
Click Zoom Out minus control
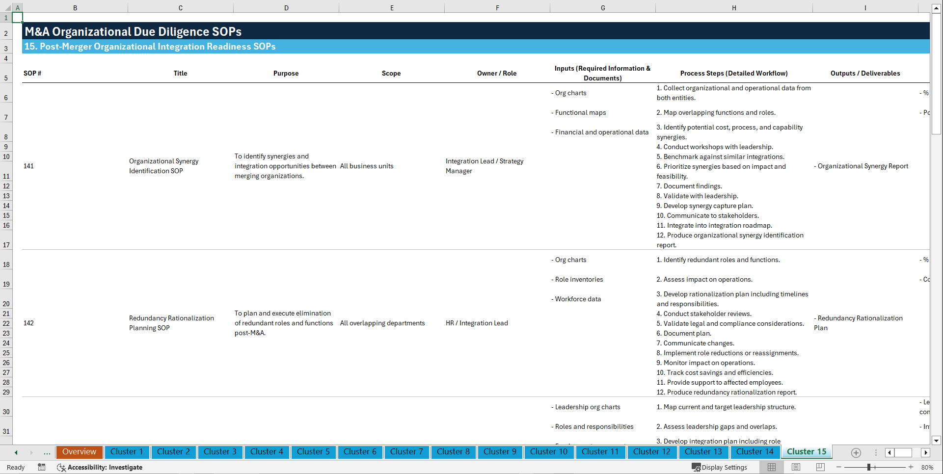pos(838,467)
